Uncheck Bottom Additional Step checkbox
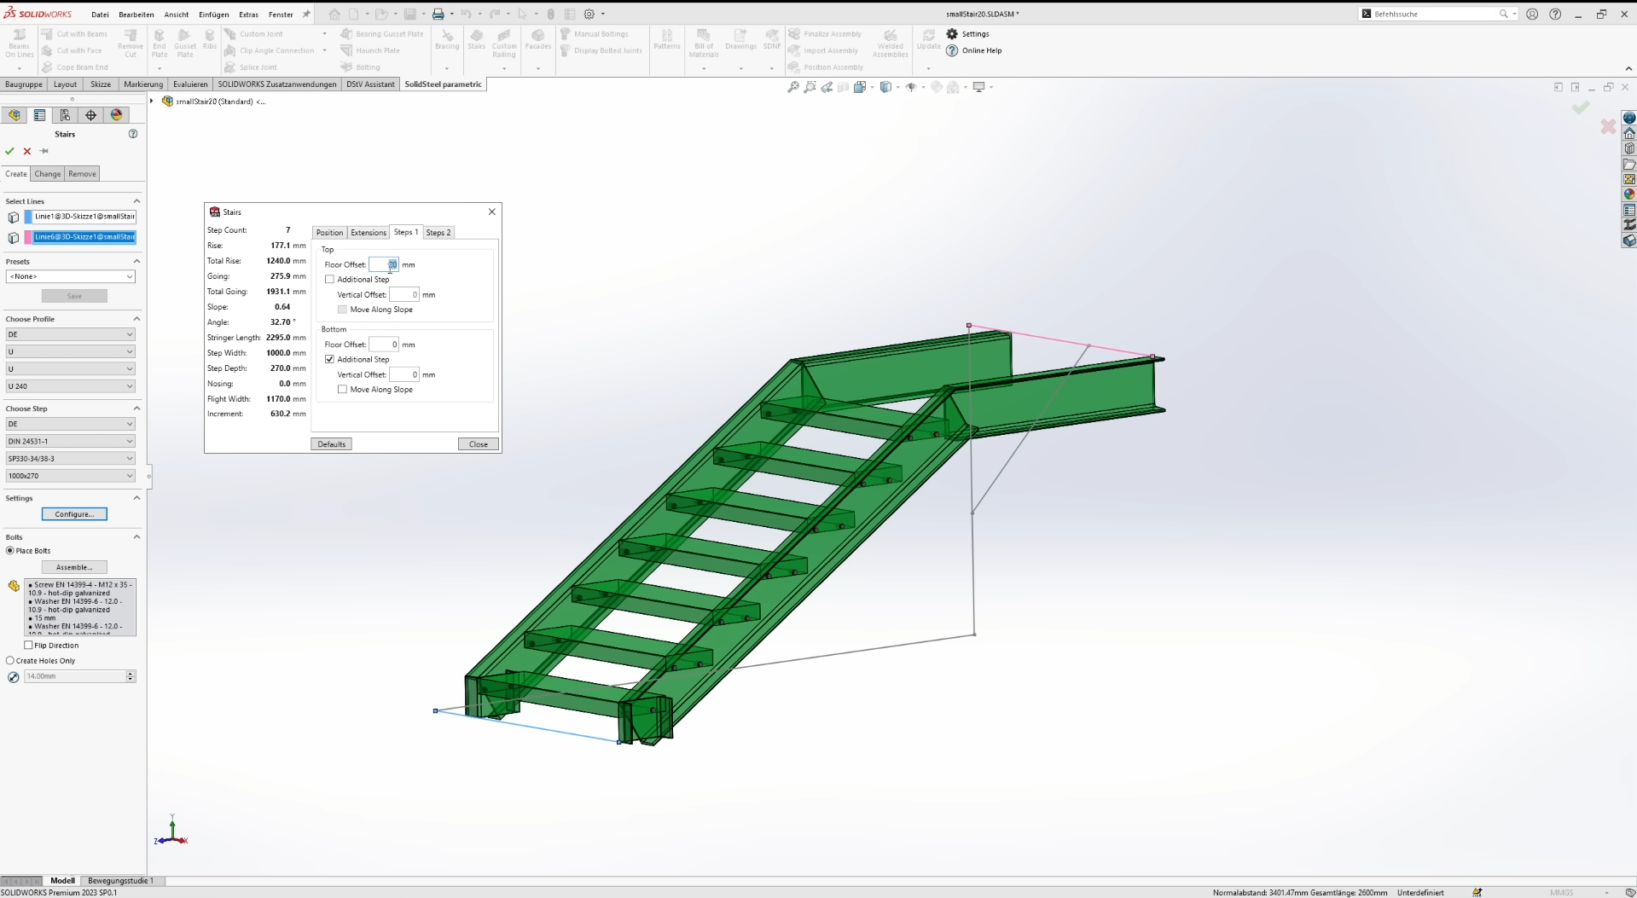Viewport: 1637px width, 898px height. click(x=329, y=360)
